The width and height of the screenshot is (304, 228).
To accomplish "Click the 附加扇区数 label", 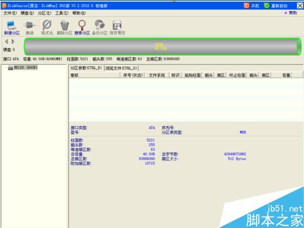I will pyautogui.click(x=81, y=163).
